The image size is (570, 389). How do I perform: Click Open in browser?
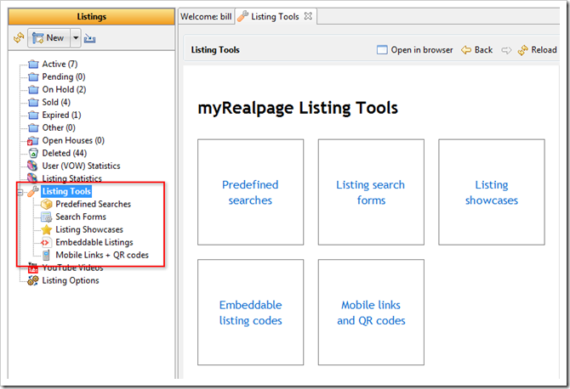point(415,50)
